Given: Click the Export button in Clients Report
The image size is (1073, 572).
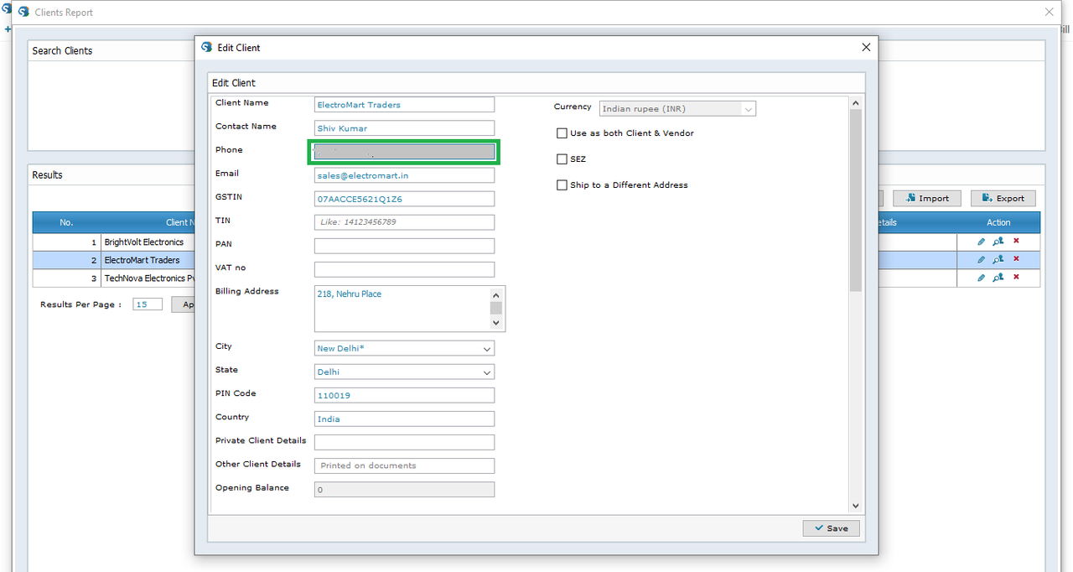Looking at the screenshot, I should (x=1003, y=198).
